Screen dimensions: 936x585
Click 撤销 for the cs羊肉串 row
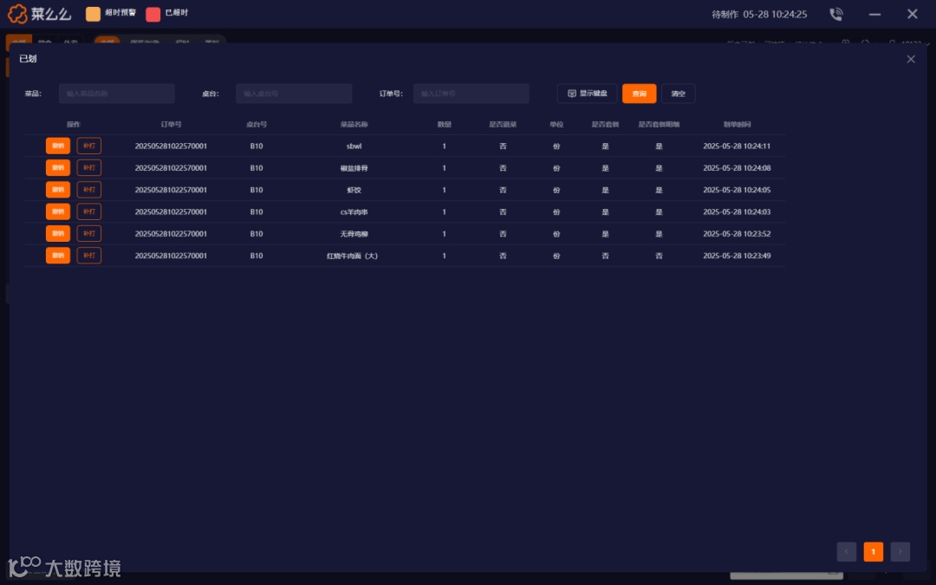pyautogui.click(x=58, y=212)
